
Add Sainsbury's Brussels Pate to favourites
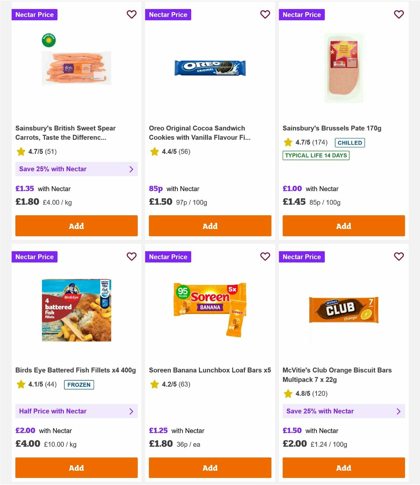[399, 14]
